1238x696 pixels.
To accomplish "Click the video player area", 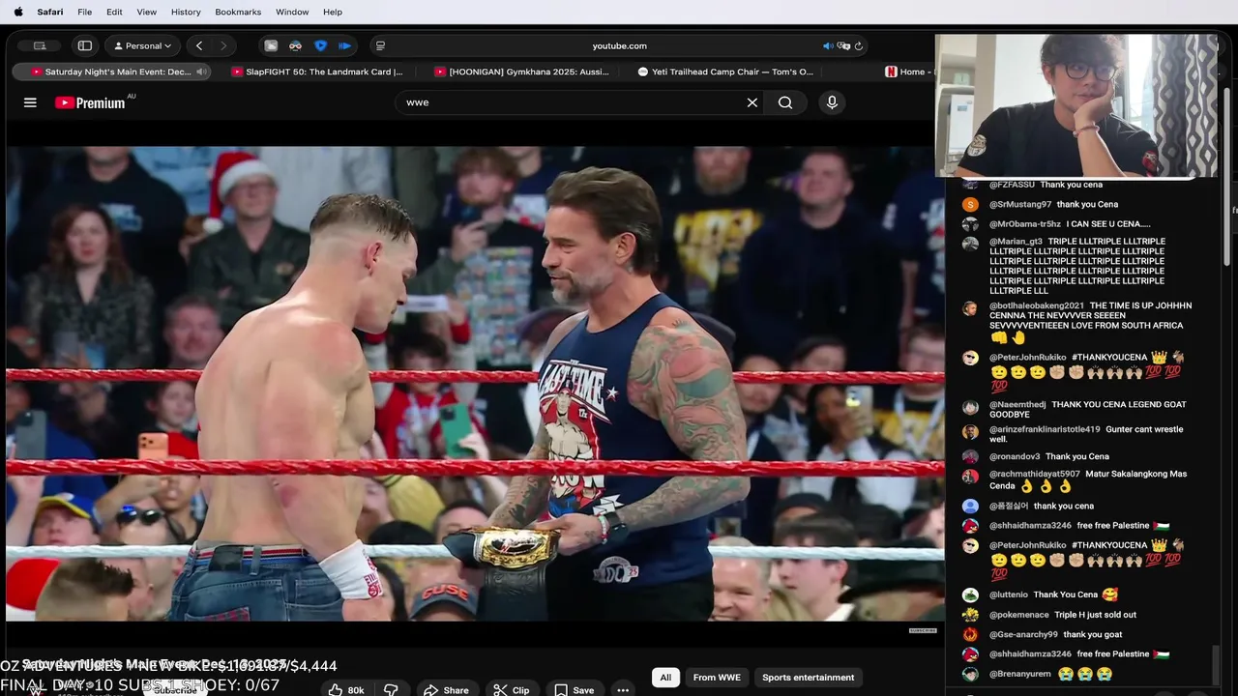I will click(475, 384).
